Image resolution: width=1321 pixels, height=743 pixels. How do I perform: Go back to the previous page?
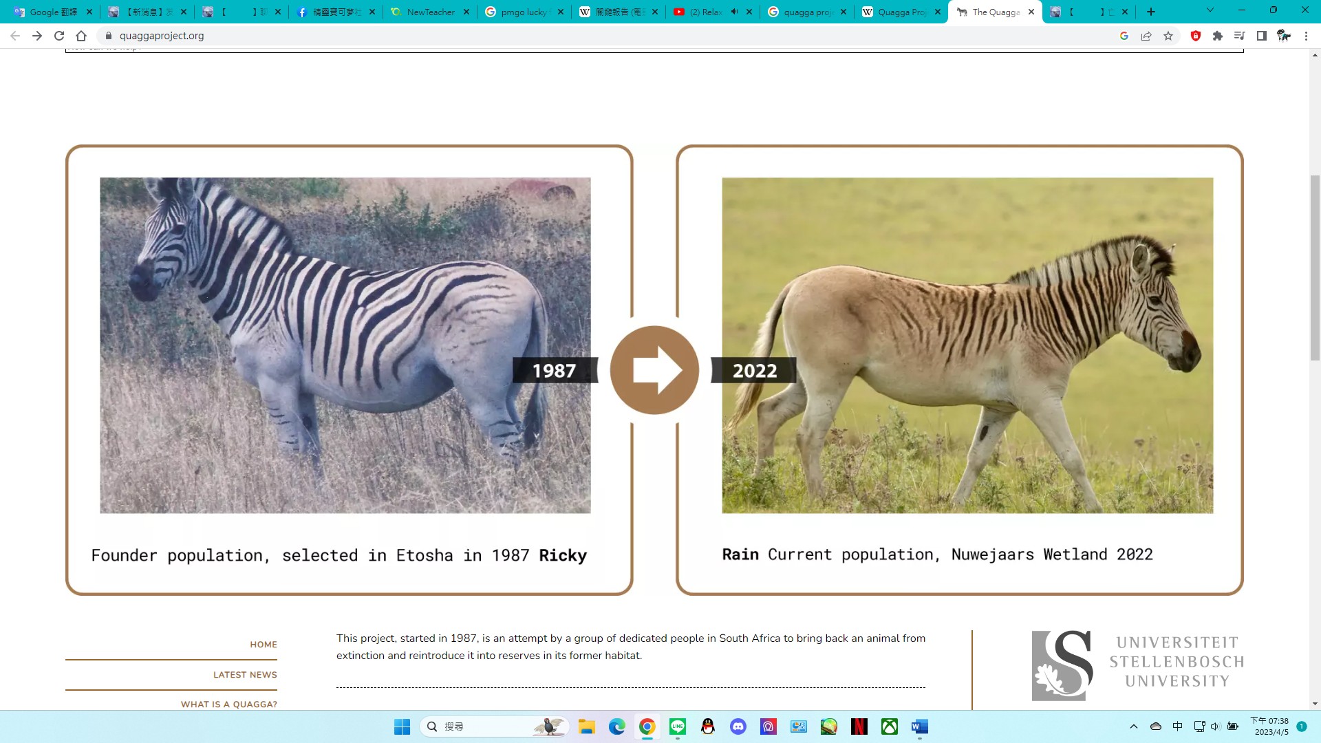pos(15,36)
